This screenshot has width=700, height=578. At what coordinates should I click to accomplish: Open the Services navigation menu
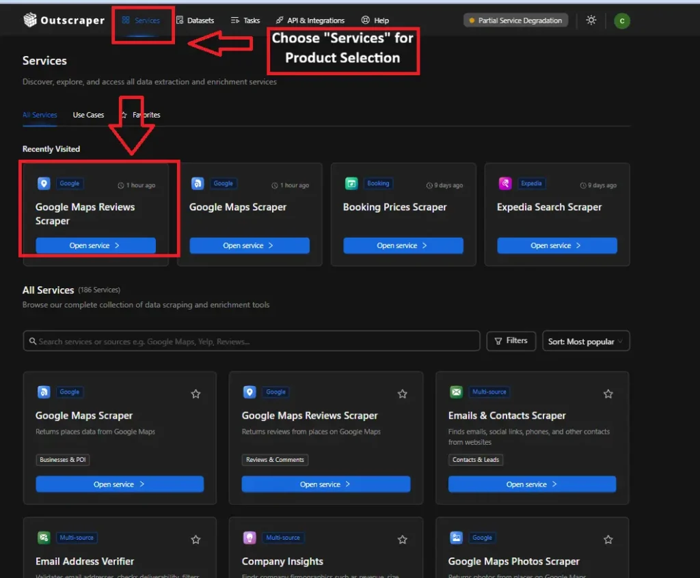tap(141, 20)
